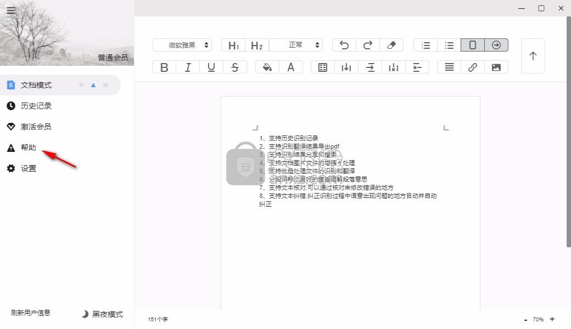
Task: Delete table column icon
Action: (394, 67)
